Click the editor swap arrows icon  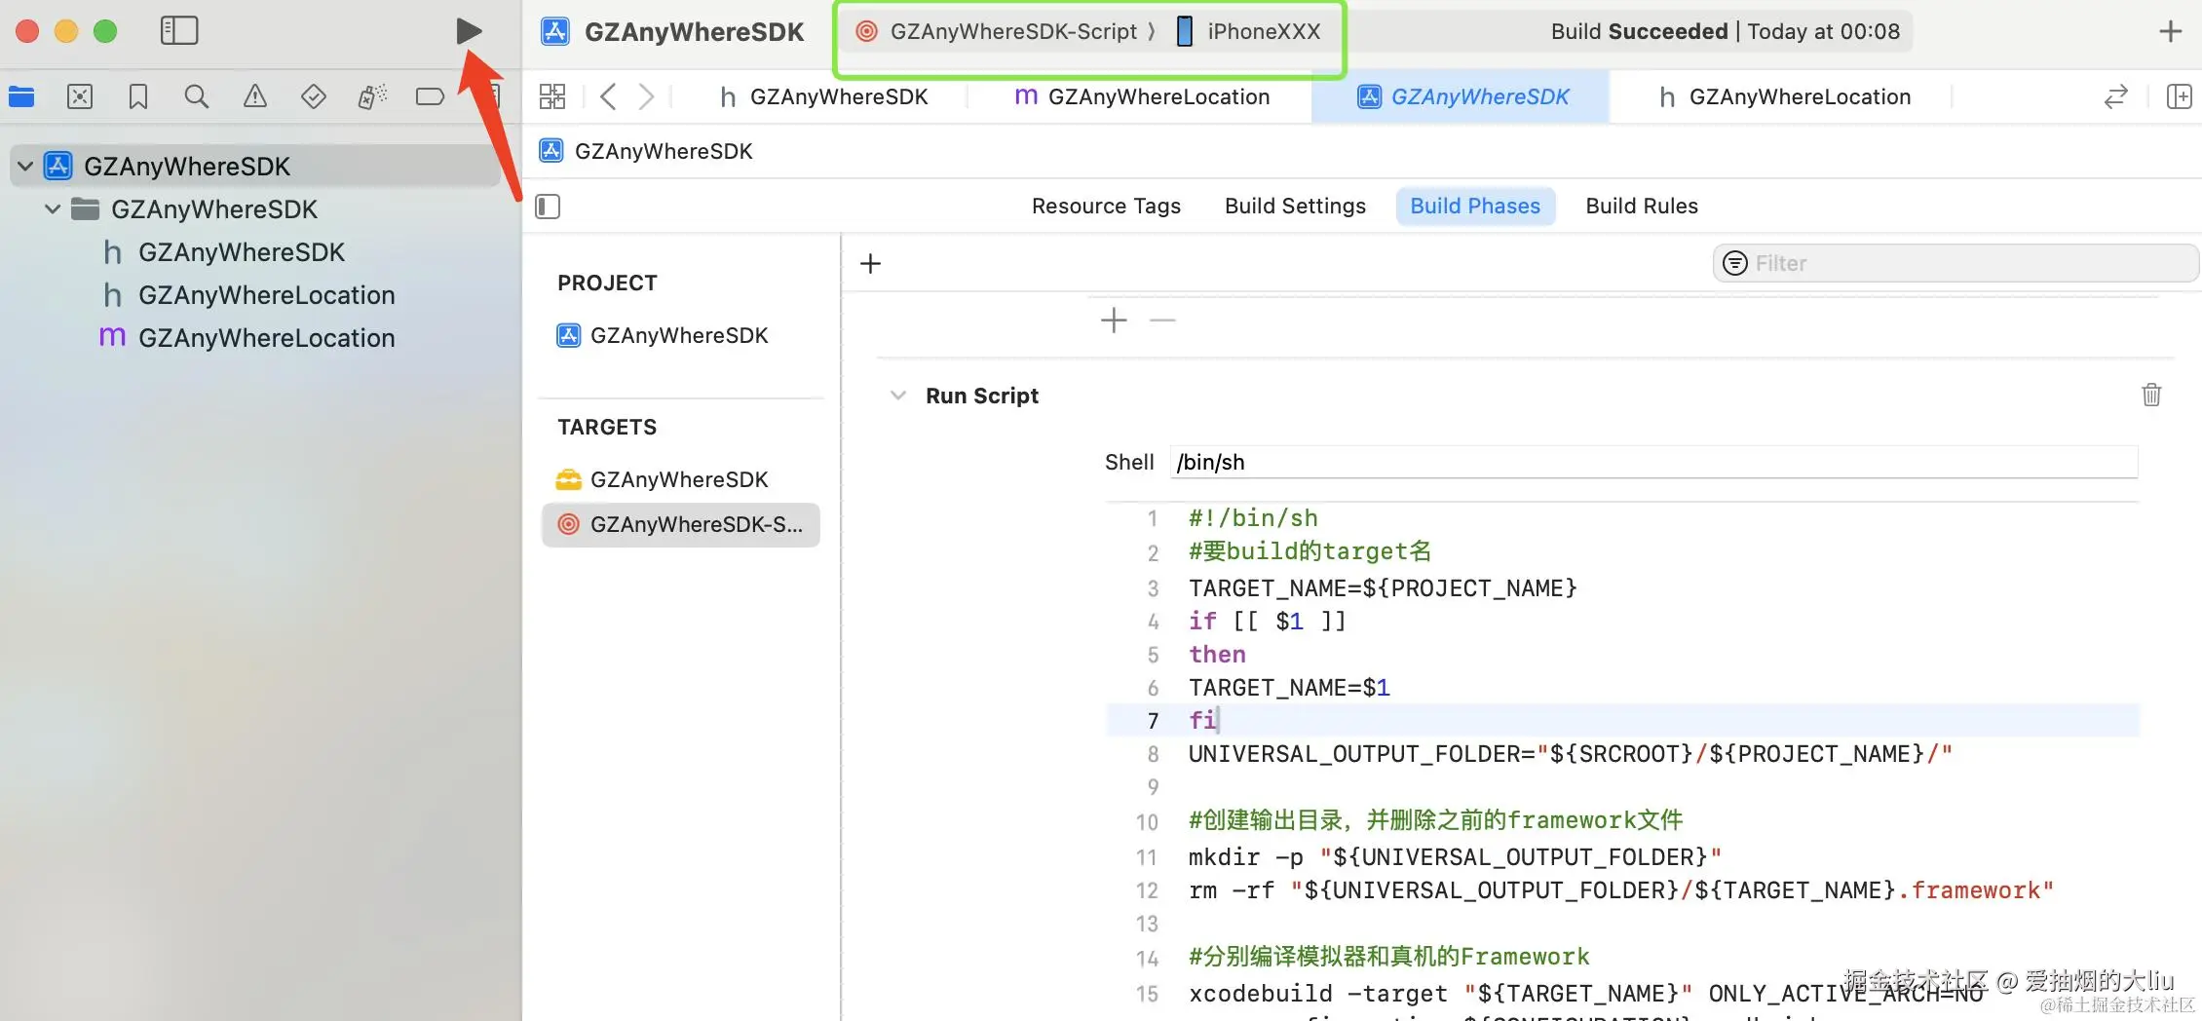[x=2115, y=96]
